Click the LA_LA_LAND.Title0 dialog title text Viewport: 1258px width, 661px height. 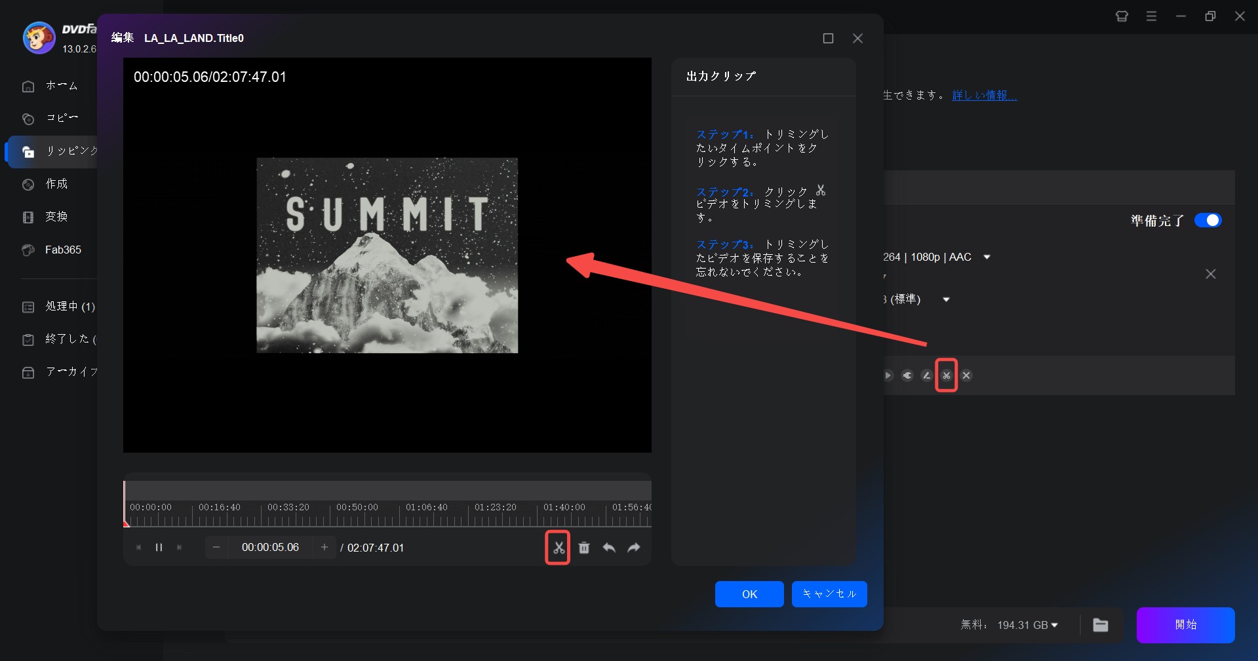point(194,38)
